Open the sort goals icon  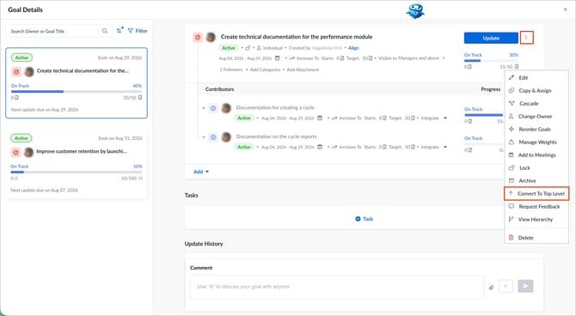(x=119, y=30)
